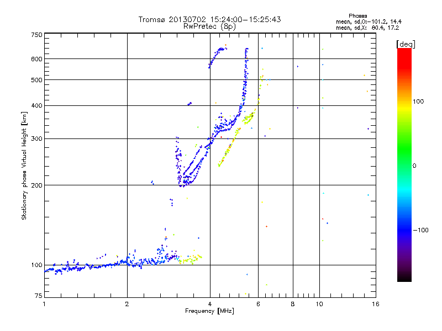
Task: Click the '400' y-axis tick label
Action: pos(36,105)
